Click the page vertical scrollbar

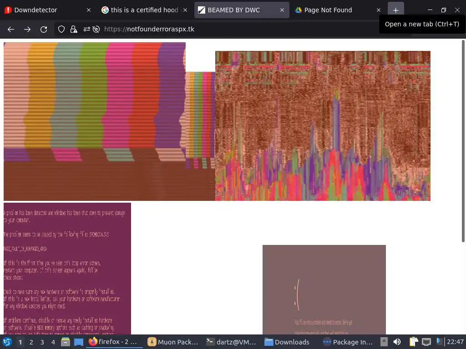[463, 141]
